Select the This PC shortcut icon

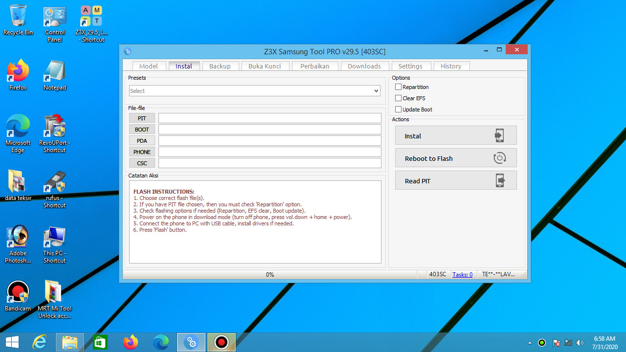coord(55,244)
